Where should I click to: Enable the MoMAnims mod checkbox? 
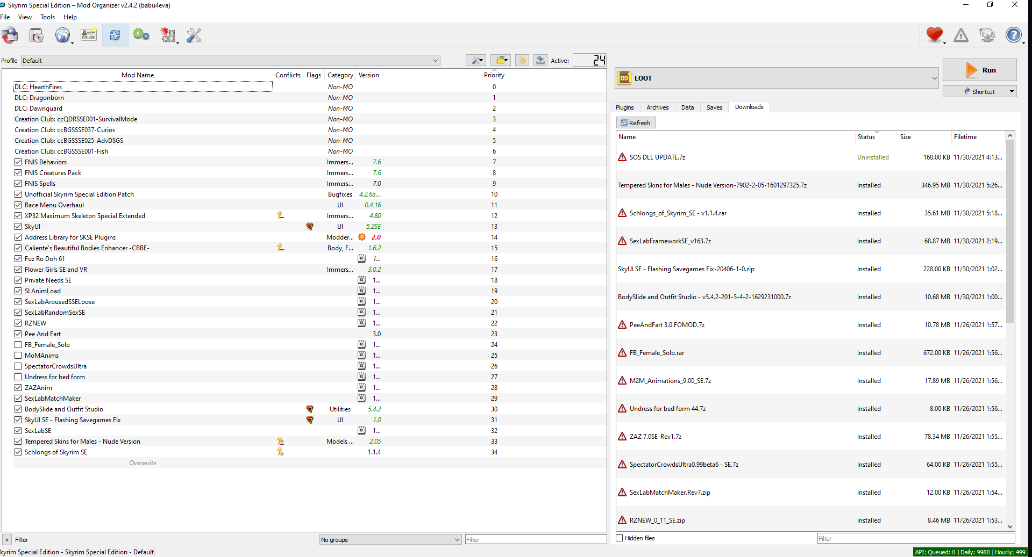[x=18, y=355]
